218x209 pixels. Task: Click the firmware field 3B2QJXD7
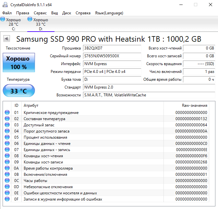click(x=112, y=48)
